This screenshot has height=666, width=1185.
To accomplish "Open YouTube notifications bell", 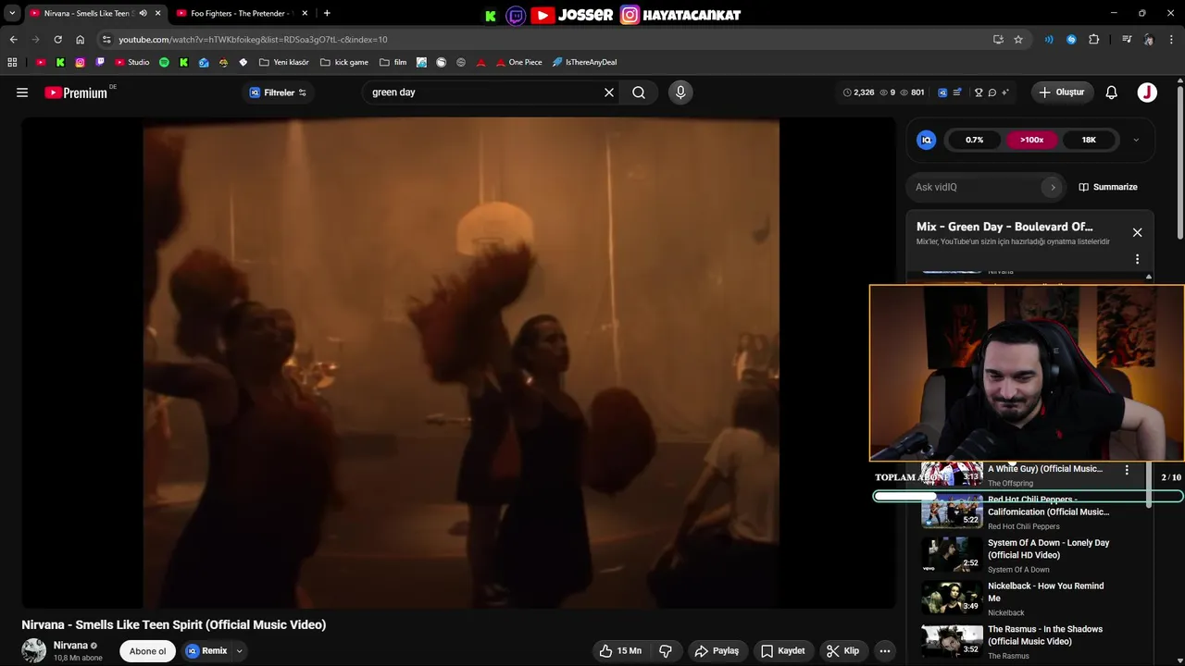I will pos(1112,92).
